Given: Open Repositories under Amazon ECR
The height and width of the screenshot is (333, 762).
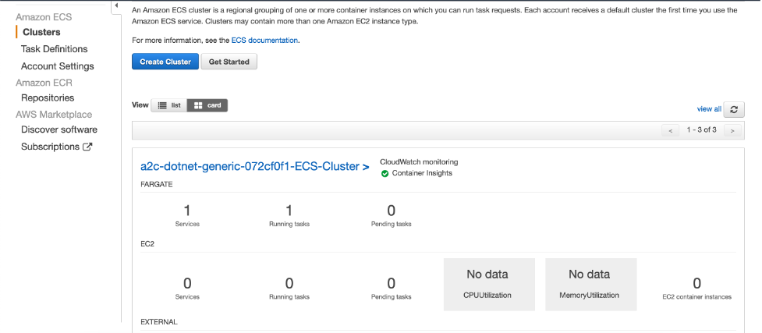Looking at the screenshot, I should click(x=48, y=97).
